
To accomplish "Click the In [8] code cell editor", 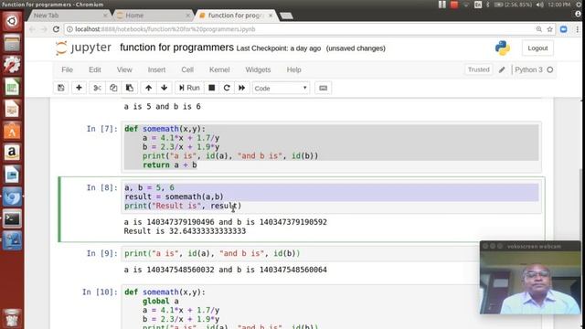I will coord(331,196).
